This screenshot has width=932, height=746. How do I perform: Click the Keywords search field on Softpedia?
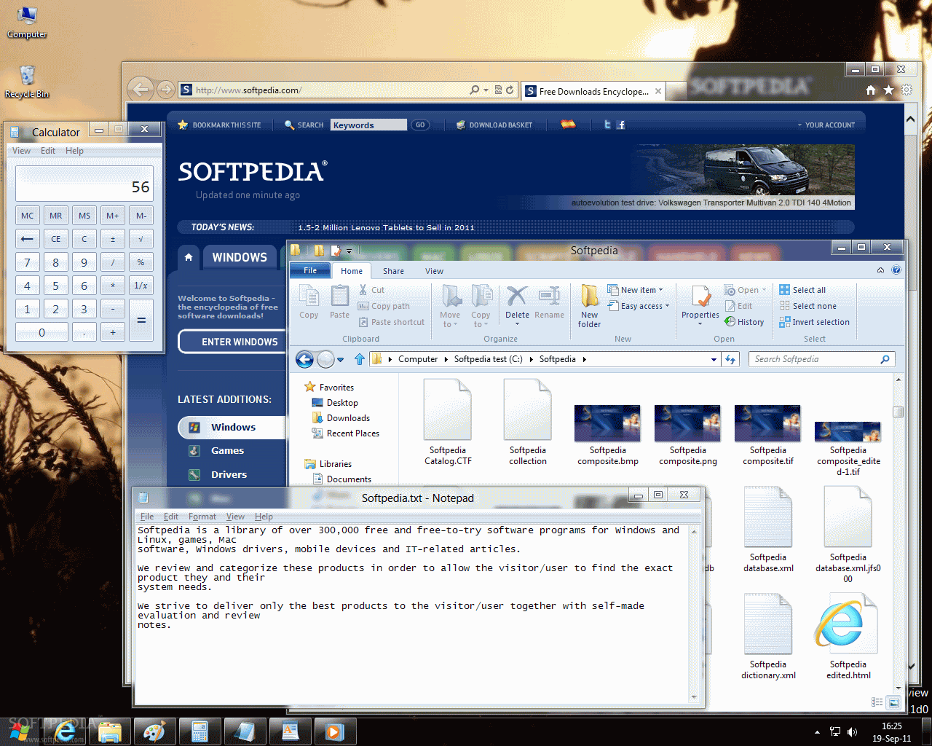368,125
